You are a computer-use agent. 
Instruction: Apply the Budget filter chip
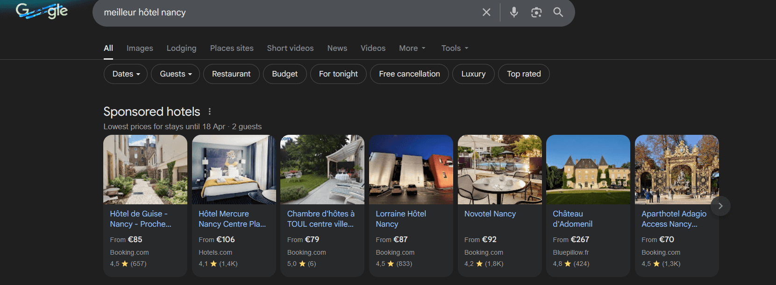tap(285, 74)
